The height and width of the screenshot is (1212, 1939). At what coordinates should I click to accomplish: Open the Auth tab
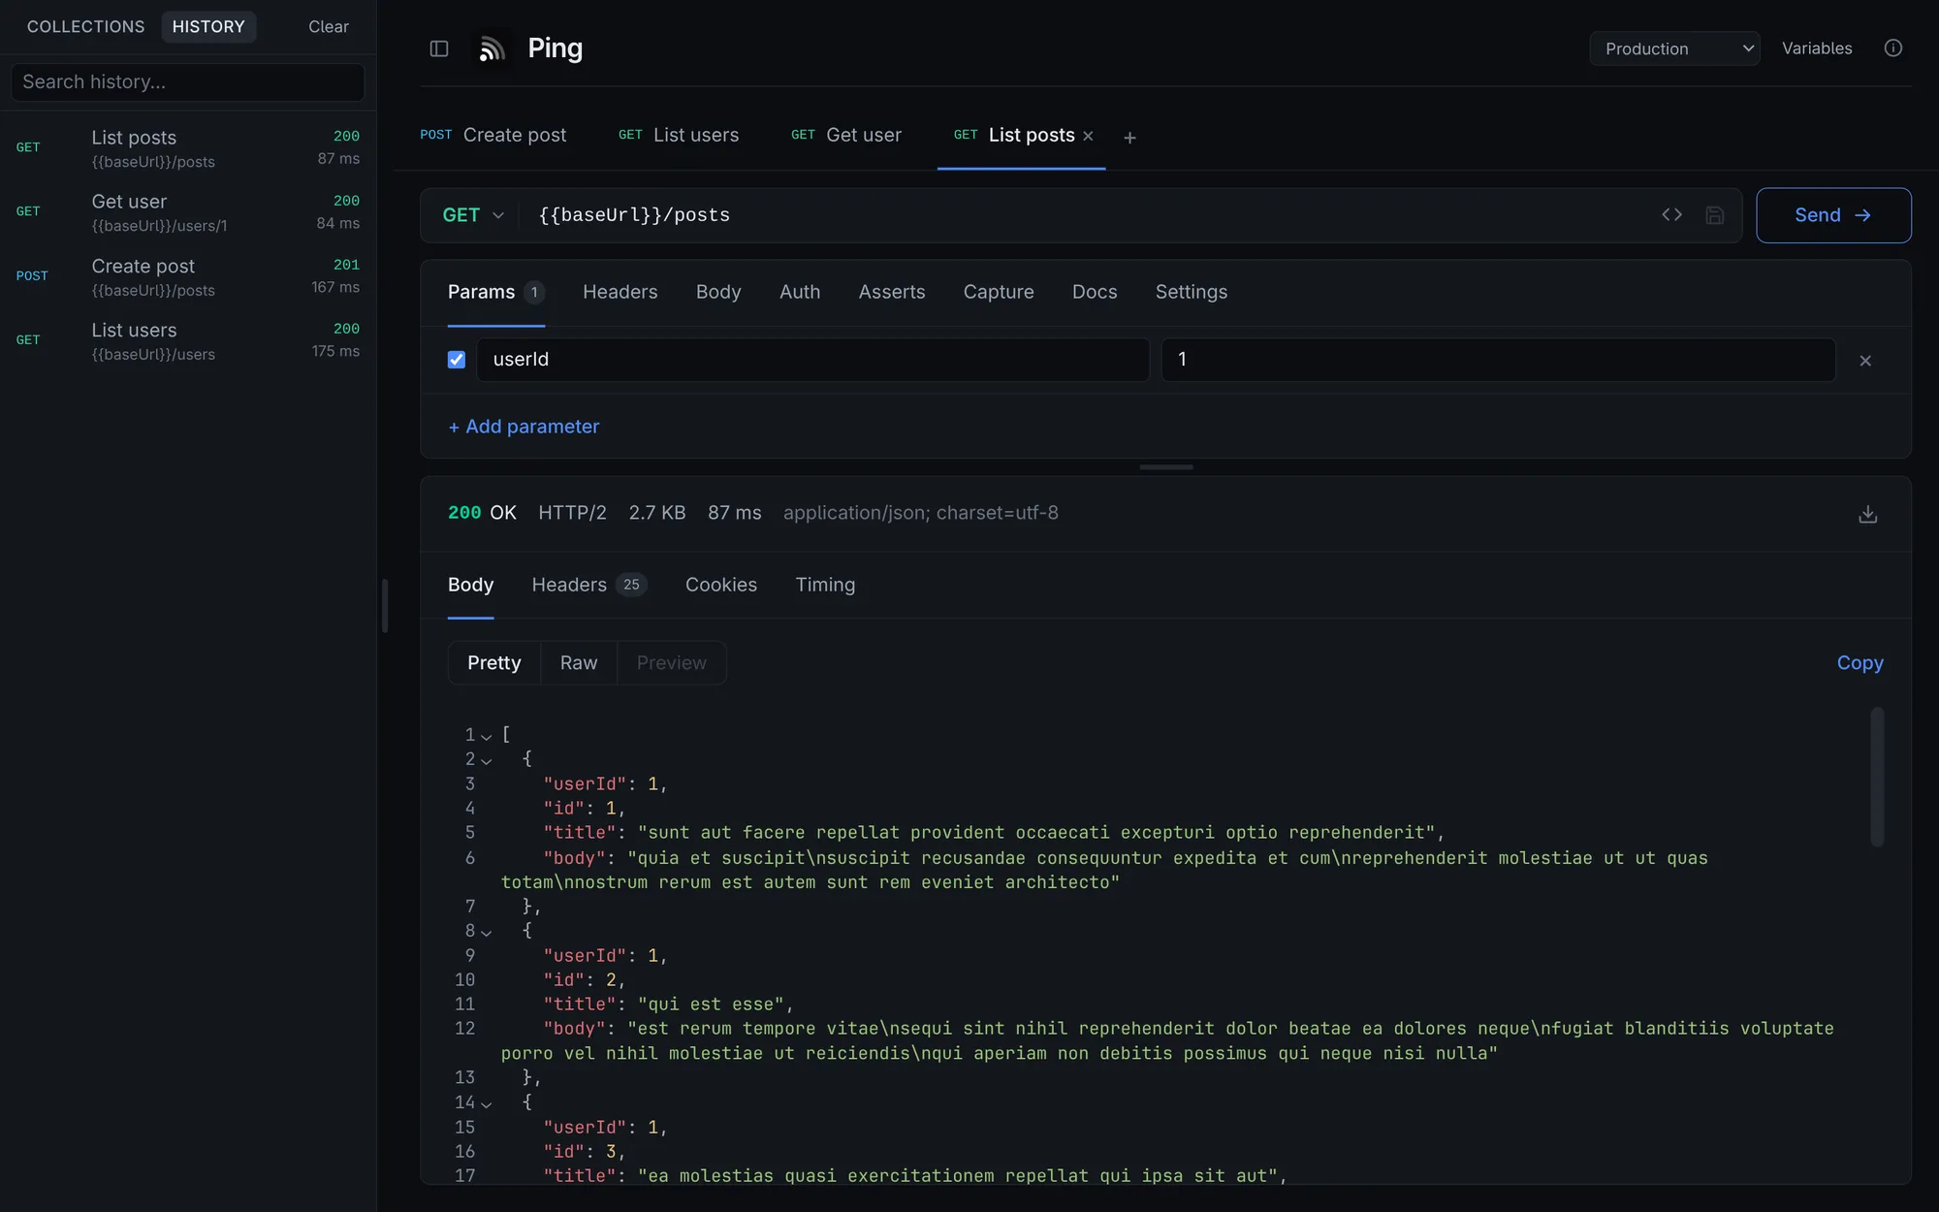(800, 292)
